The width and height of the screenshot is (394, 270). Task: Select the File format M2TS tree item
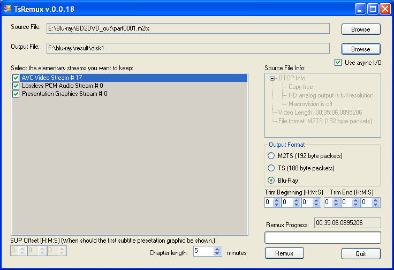click(325, 121)
